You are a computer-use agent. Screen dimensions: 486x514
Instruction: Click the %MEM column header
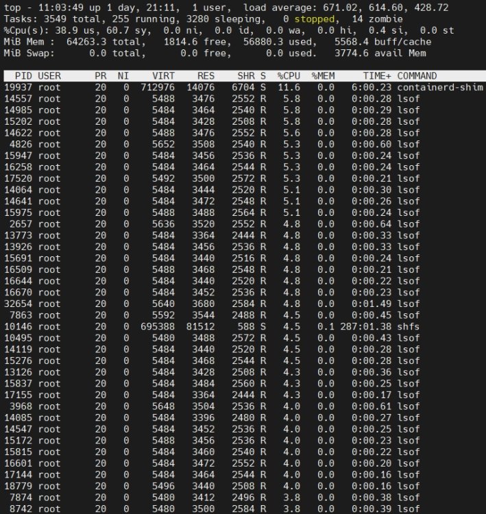pos(323,76)
